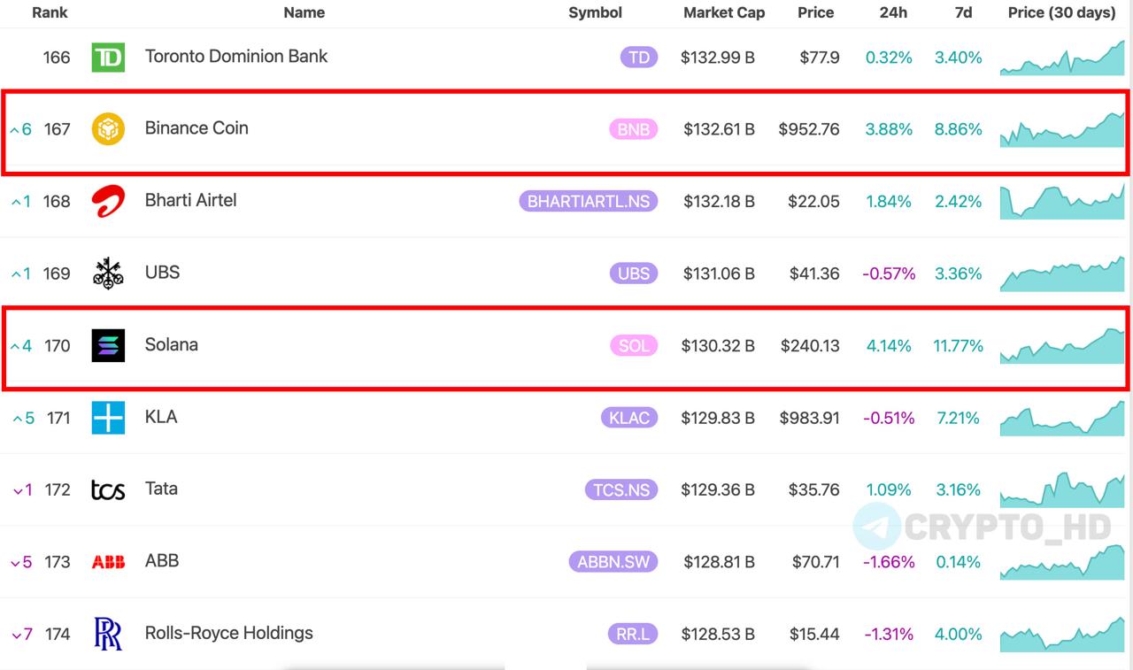Screen dimensions: 1133x670
Task: Click the BNB ticker symbol badge
Action: coord(634,129)
